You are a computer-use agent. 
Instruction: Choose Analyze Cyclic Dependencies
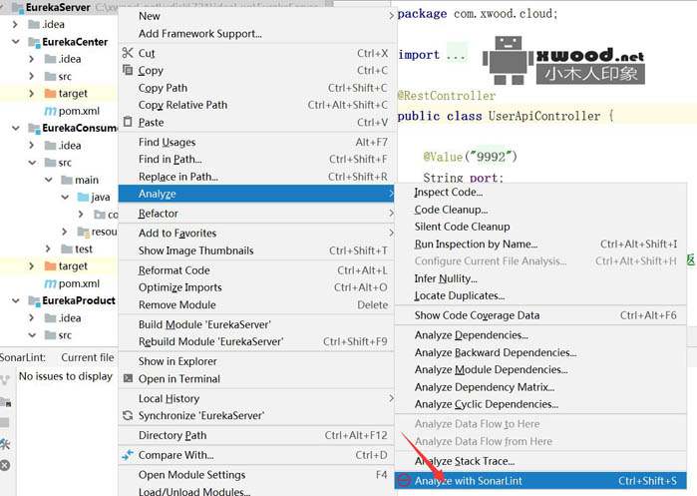click(x=540, y=404)
